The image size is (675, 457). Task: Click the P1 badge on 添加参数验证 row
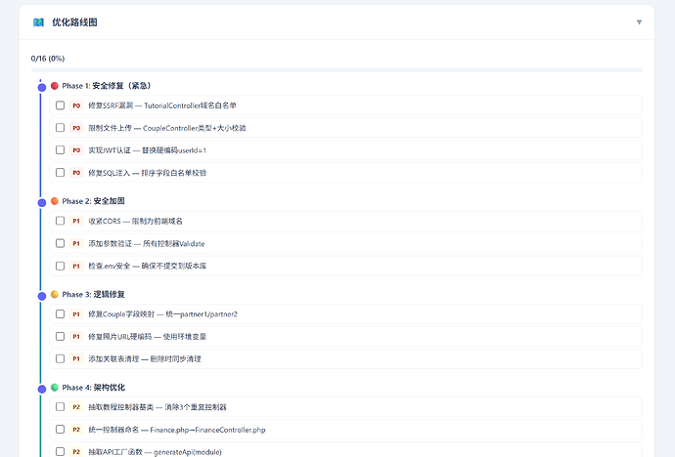[x=76, y=243]
